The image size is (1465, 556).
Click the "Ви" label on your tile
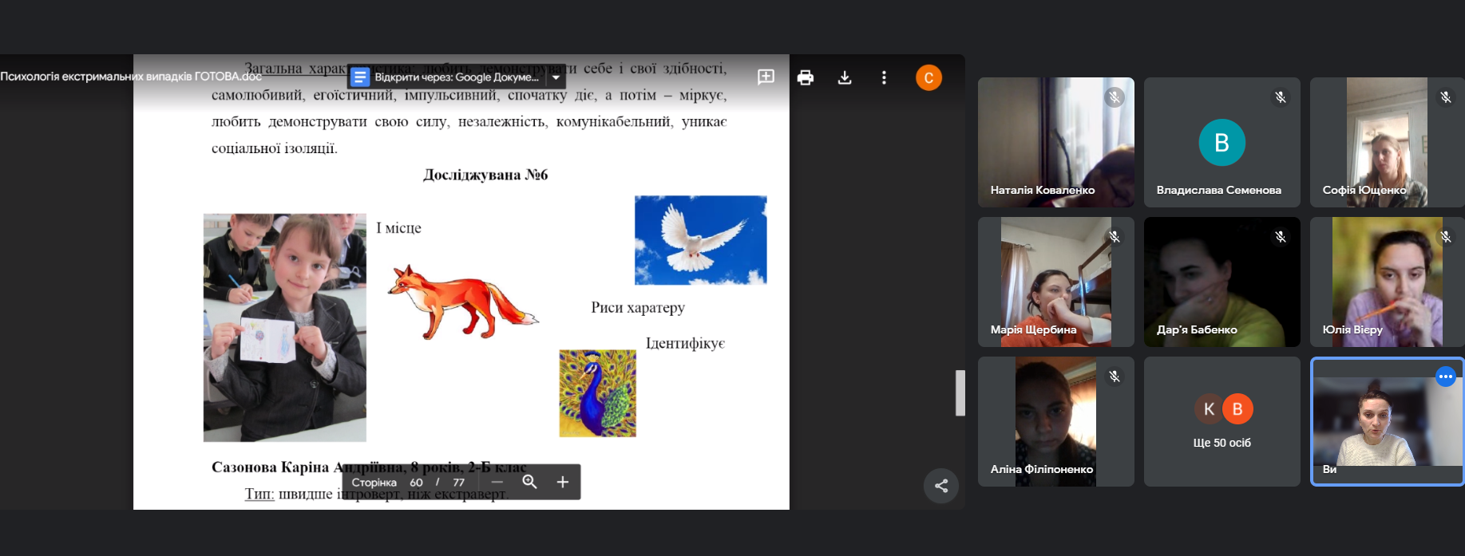point(1329,469)
